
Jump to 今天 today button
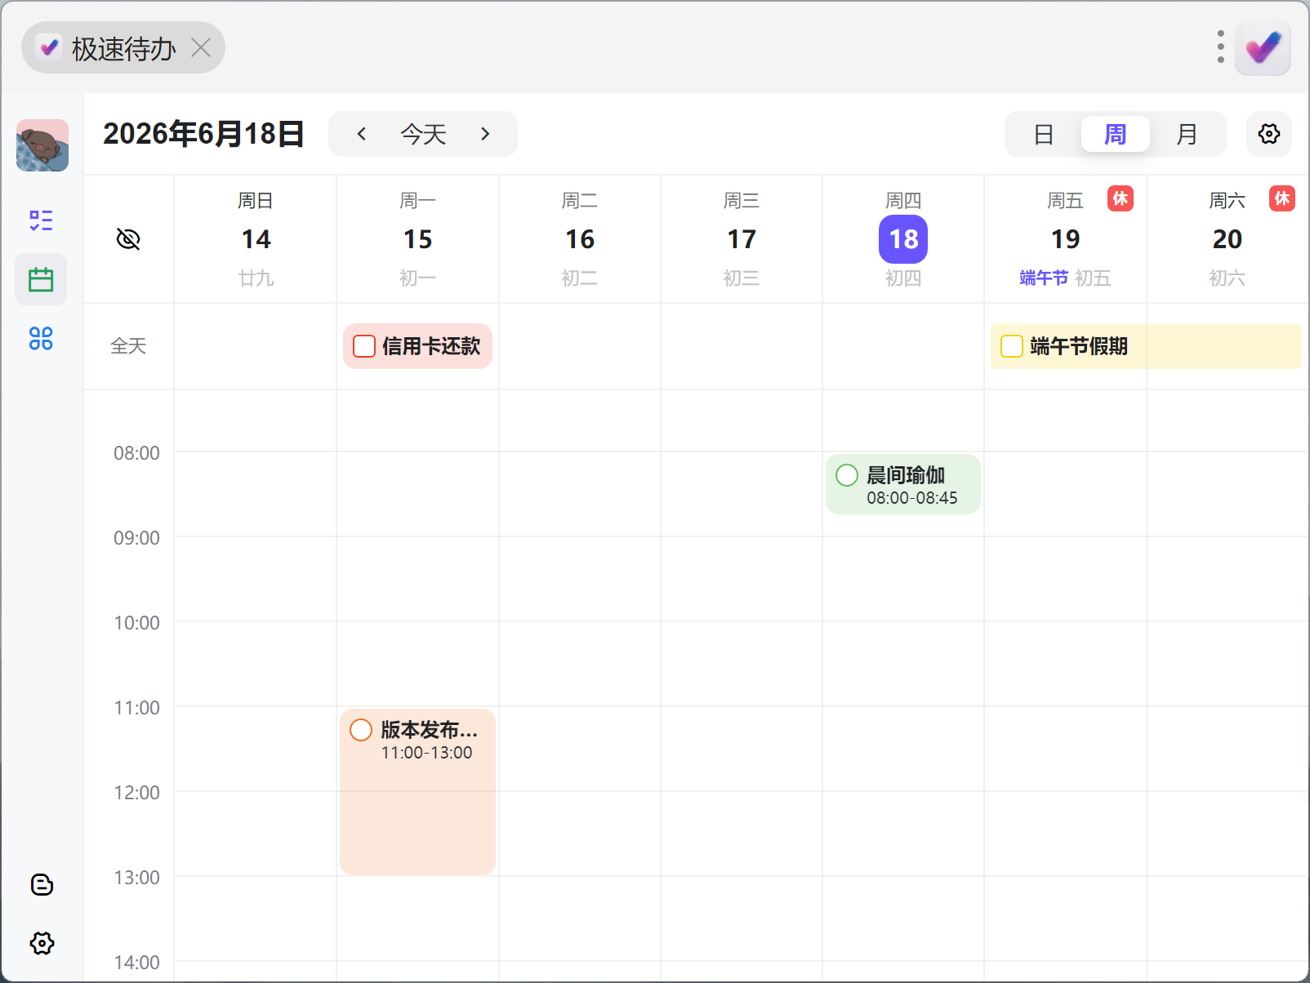(423, 134)
